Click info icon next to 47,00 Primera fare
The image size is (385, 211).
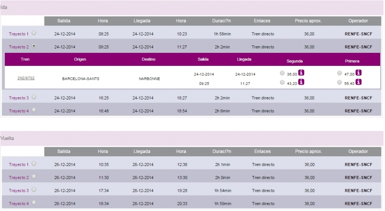click(359, 73)
